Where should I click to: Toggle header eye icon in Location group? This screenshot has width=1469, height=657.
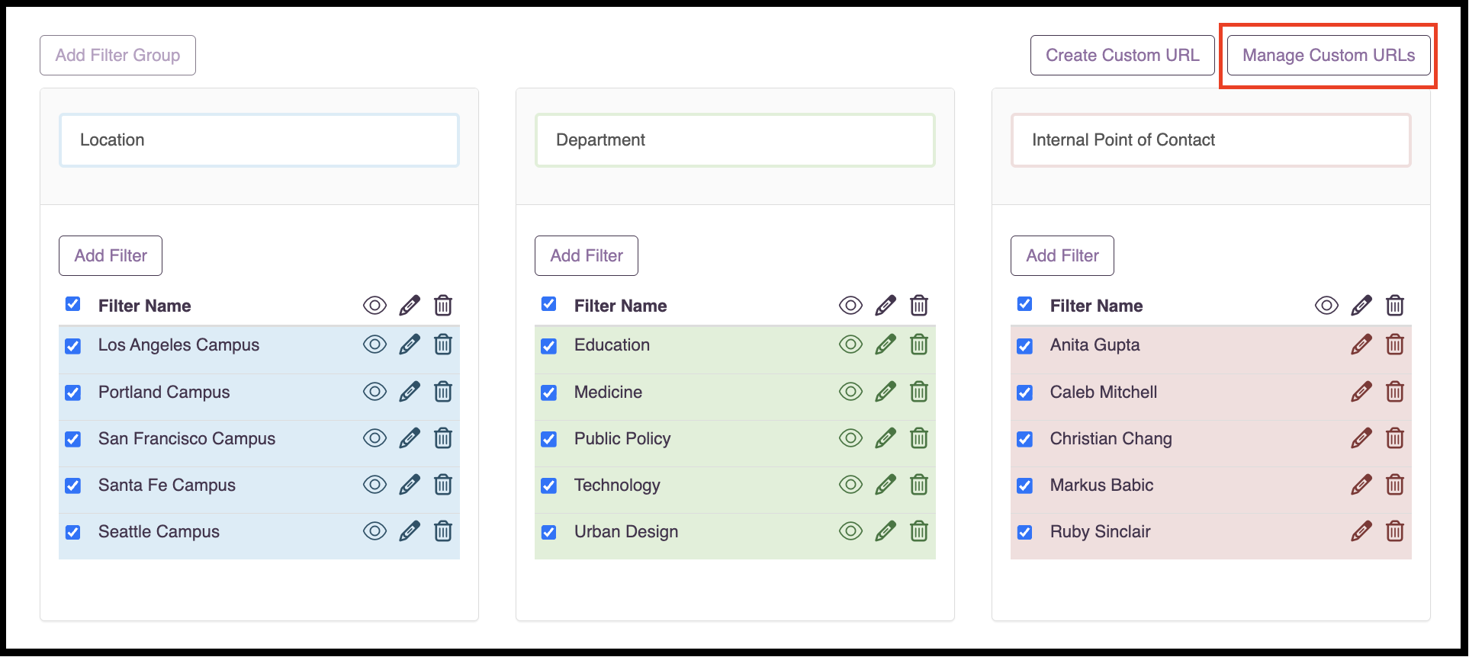tap(374, 306)
